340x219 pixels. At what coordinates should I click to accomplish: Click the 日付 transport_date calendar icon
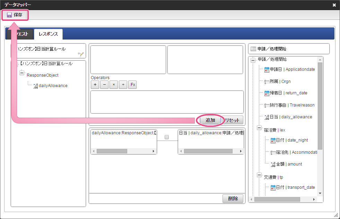273,188
